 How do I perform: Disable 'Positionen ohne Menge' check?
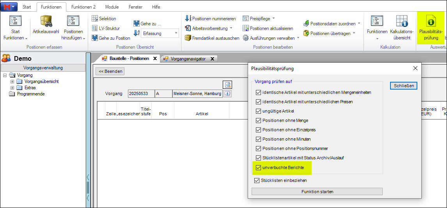[x=258, y=120]
